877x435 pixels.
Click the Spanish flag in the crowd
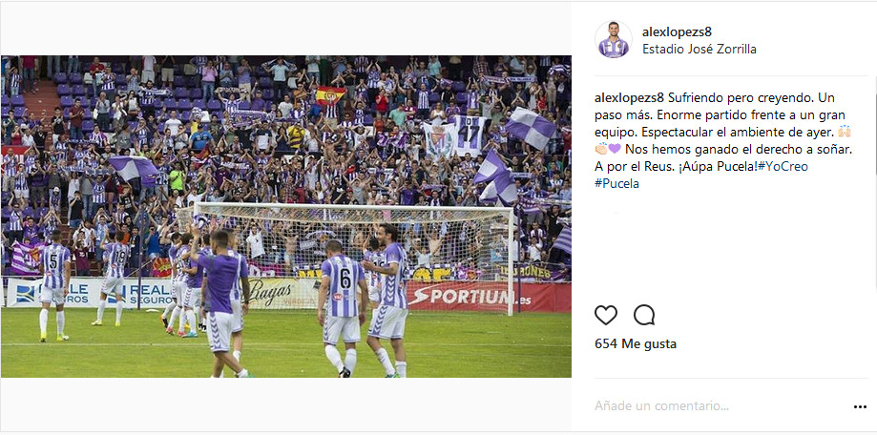(330, 96)
